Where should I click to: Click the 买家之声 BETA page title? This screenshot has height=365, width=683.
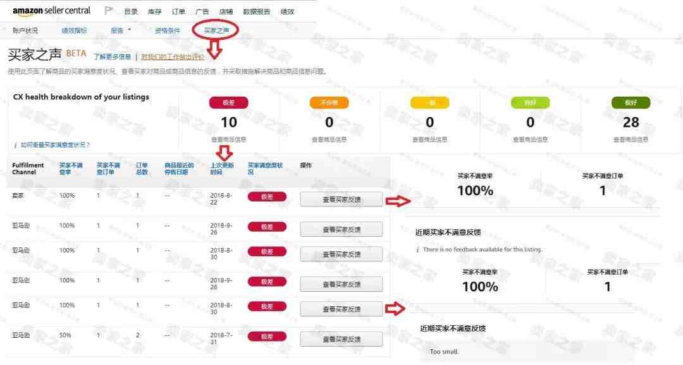[47, 54]
